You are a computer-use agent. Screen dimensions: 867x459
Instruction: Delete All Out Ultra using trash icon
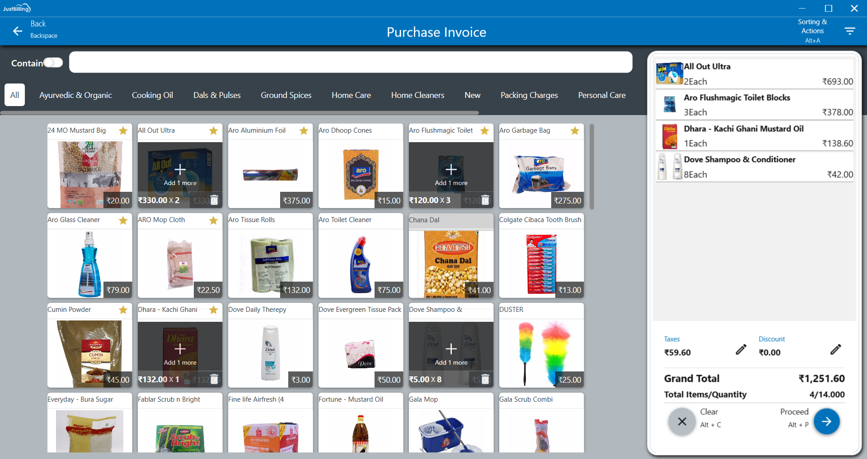[x=215, y=200]
